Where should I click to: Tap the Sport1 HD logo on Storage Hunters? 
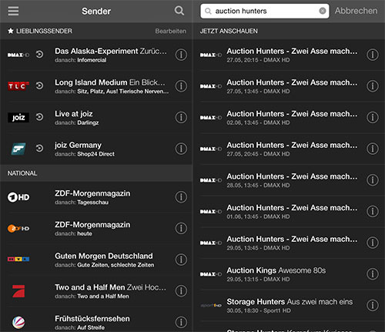[211, 306]
